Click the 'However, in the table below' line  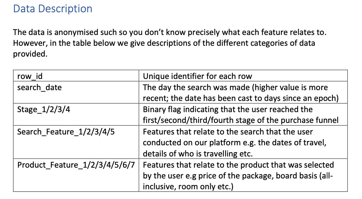click(164, 43)
